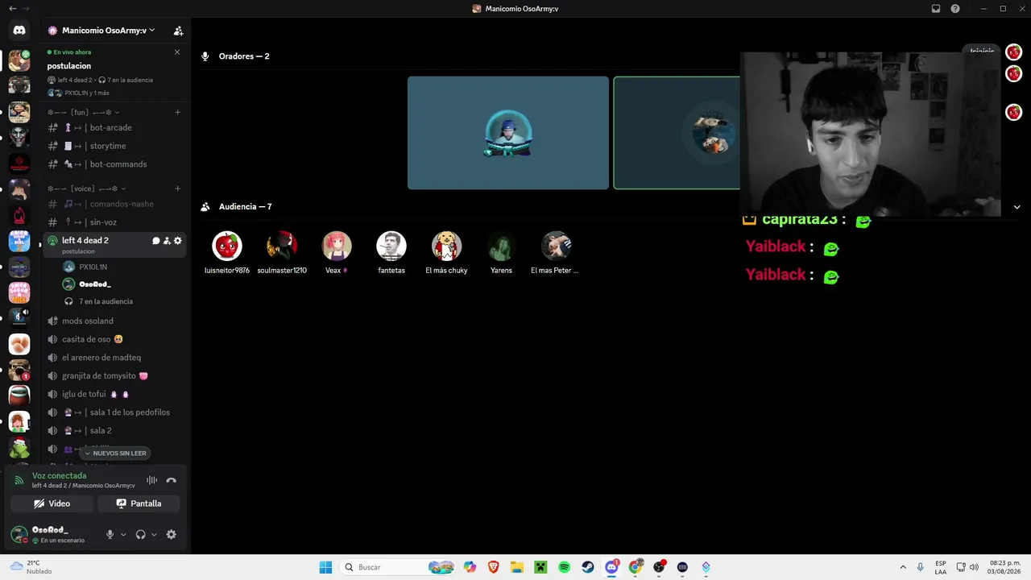Join granjita de tomysito voice channel
Screen dimensions: 1031x580
(114, 376)
